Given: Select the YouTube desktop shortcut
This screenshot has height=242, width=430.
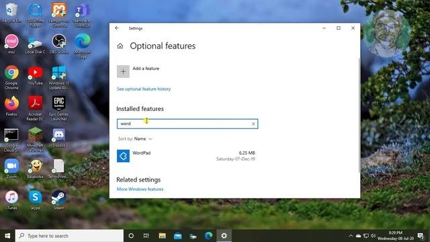Looking at the screenshot, I should click(35, 75).
